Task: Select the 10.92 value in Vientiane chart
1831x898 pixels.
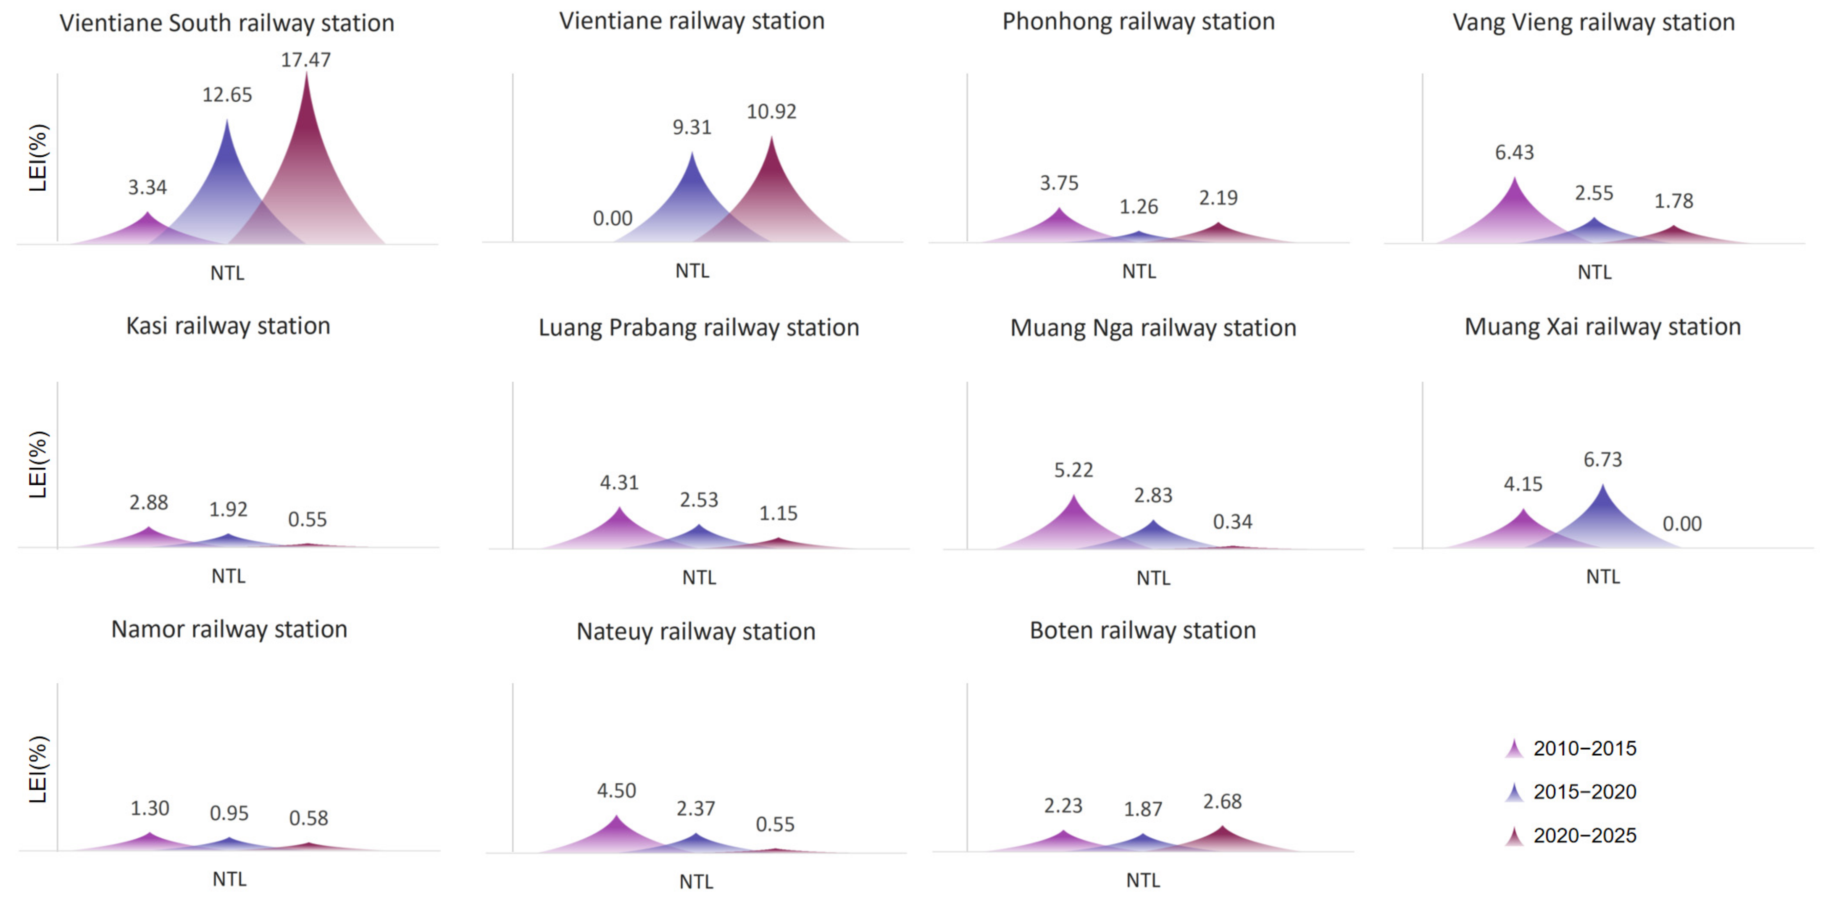Action: pos(771,112)
